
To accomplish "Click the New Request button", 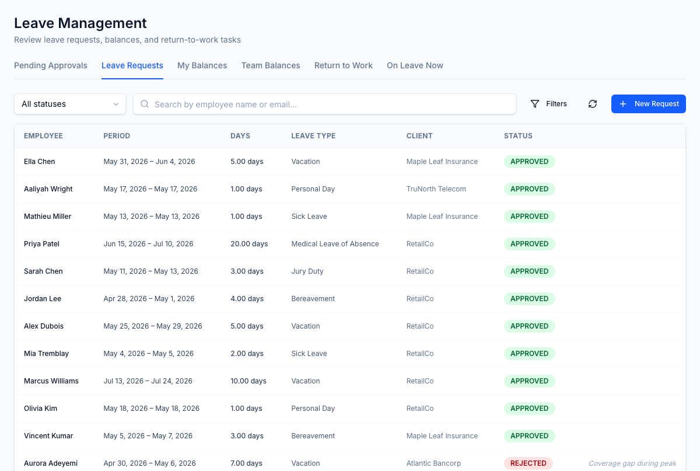I will (649, 104).
